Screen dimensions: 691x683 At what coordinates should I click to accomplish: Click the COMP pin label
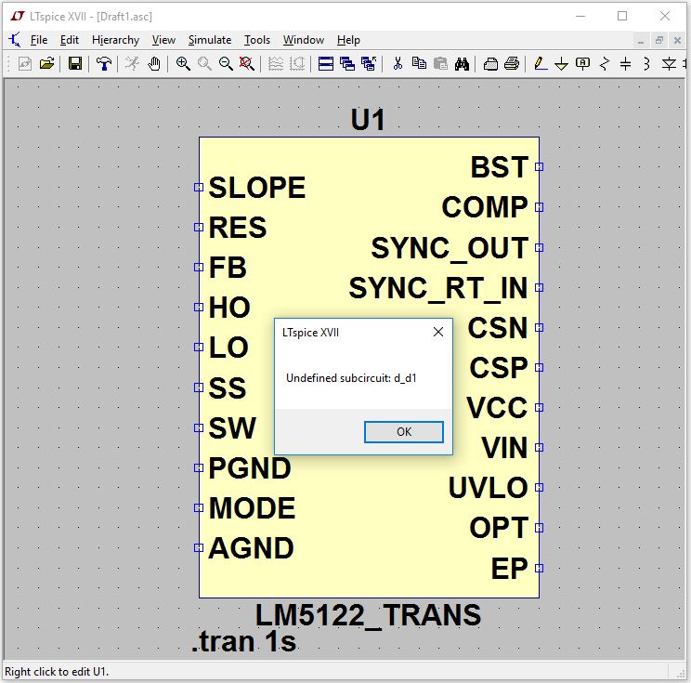485,207
